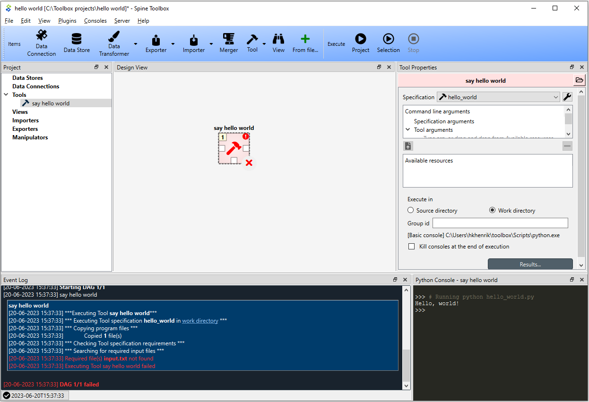This screenshot has width=589, height=402.
Task: Open the Consoles menu
Action: (x=95, y=21)
